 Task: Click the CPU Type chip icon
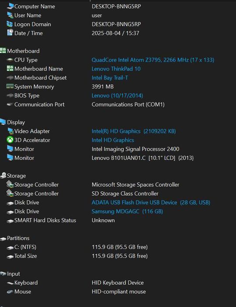10,60
